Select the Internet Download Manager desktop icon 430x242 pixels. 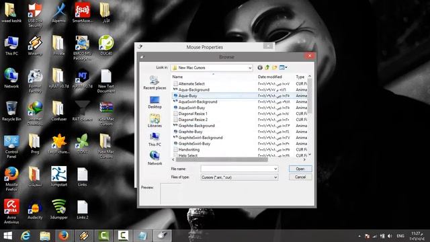click(x=35, y=114)
